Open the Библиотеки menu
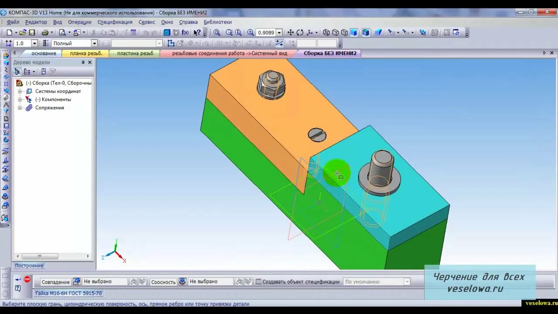The image size is (558, 314). pos(218,22)
